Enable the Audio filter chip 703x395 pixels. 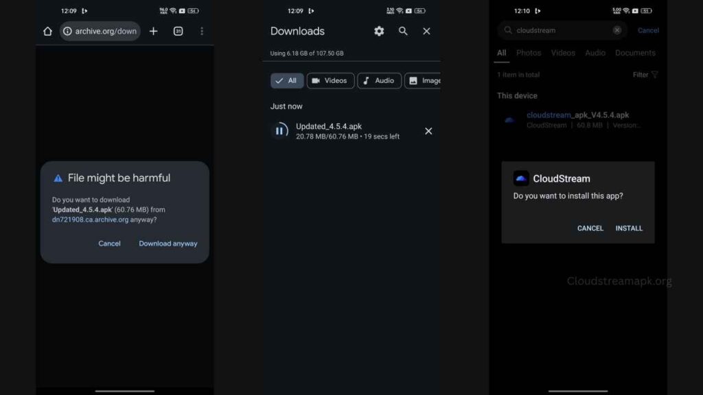coord(379,80)
